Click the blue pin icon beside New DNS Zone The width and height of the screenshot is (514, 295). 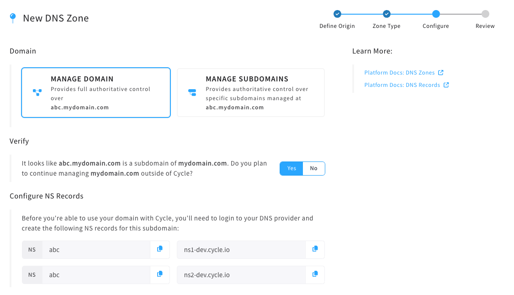tap(13, 18)
